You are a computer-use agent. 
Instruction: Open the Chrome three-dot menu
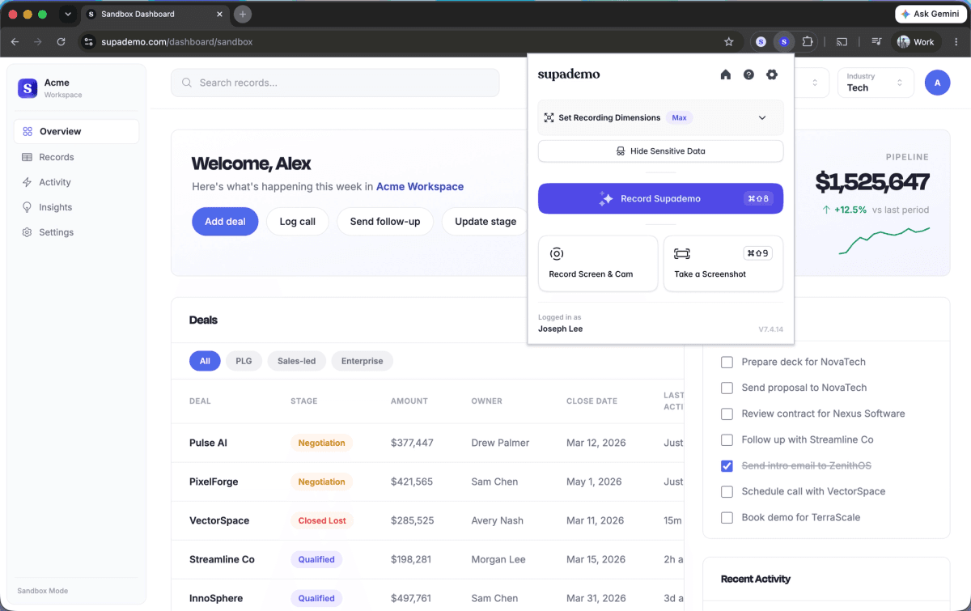click(x=956, y=41)
